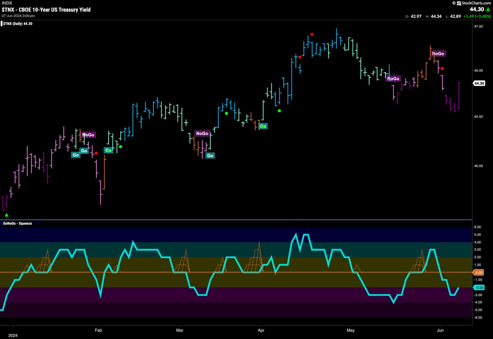Click green dot marker below early April bars
493x339 pixels.
[279, 111]
